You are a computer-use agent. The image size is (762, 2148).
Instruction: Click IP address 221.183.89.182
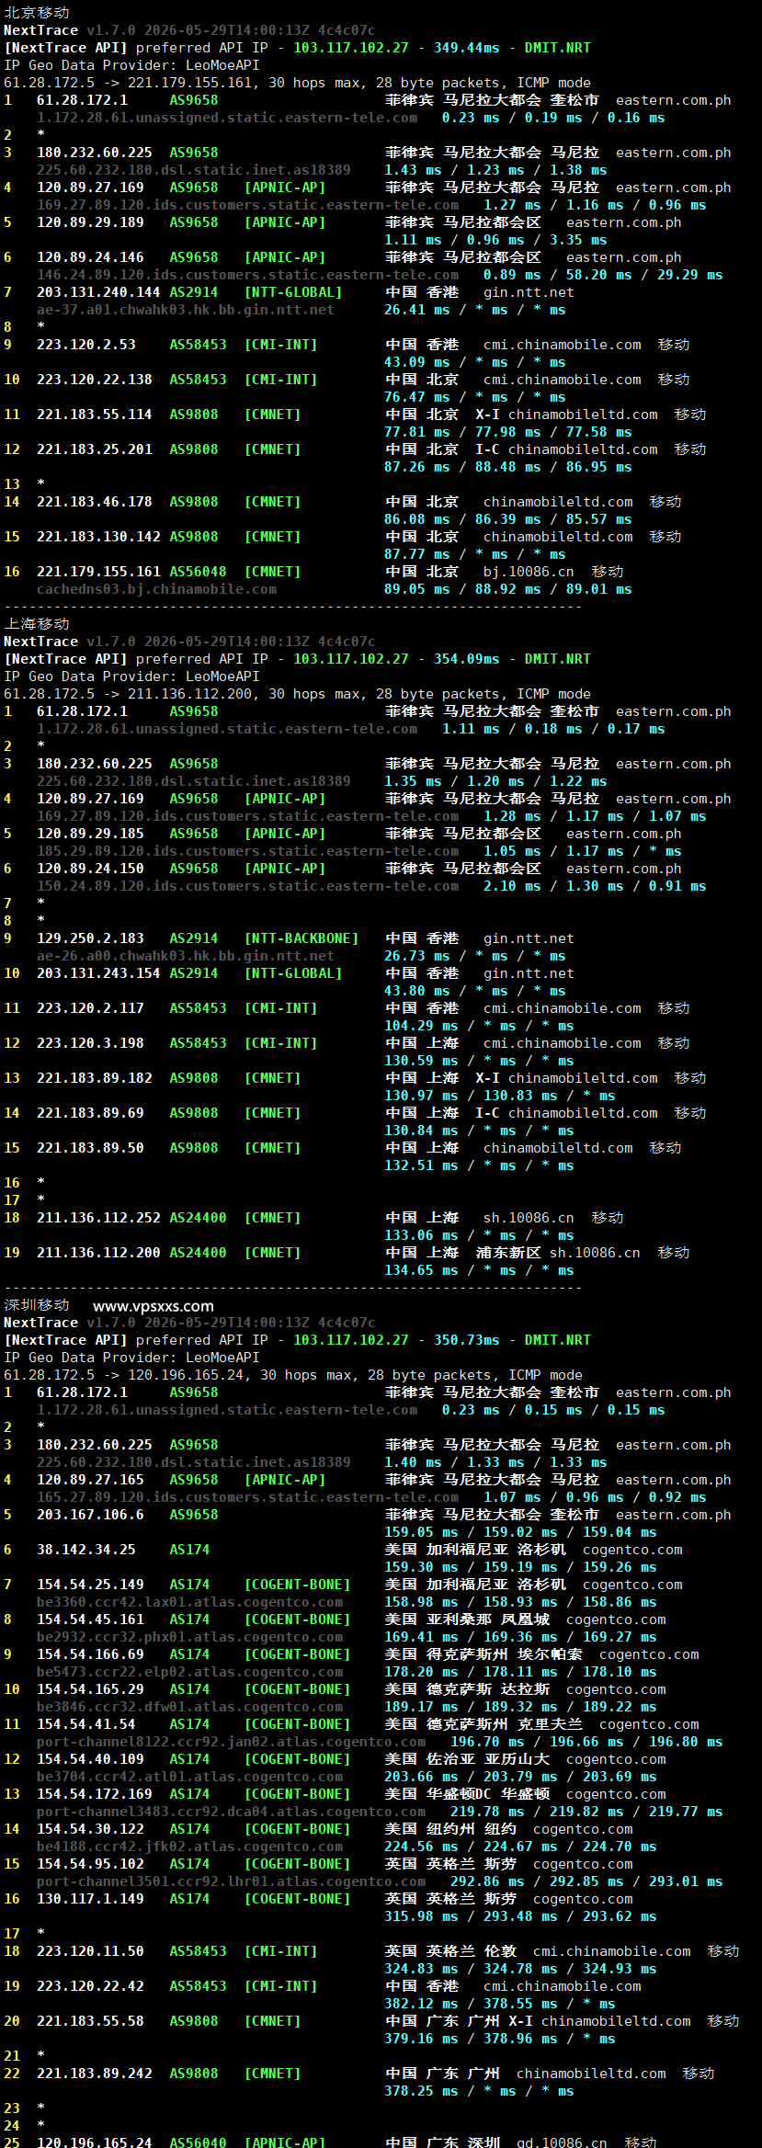tap(95, 1078)
